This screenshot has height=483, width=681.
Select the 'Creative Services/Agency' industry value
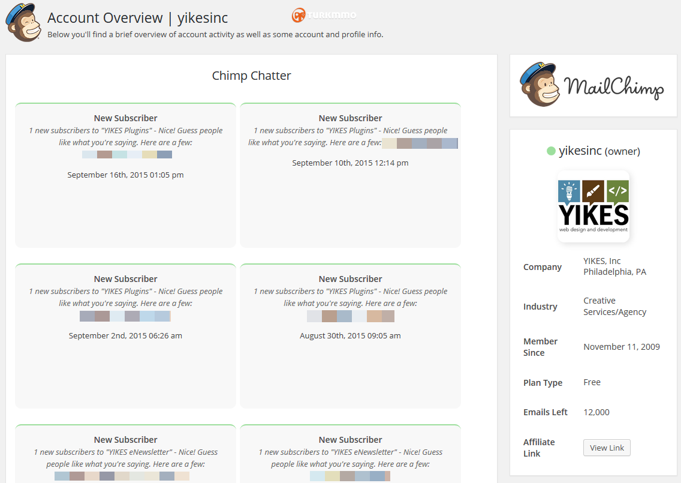coord(614,307)
